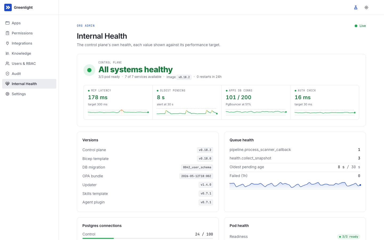The width and height of the screenshot is (384, 240).
Task: Select Audit menu item
Action: [29, 74]
